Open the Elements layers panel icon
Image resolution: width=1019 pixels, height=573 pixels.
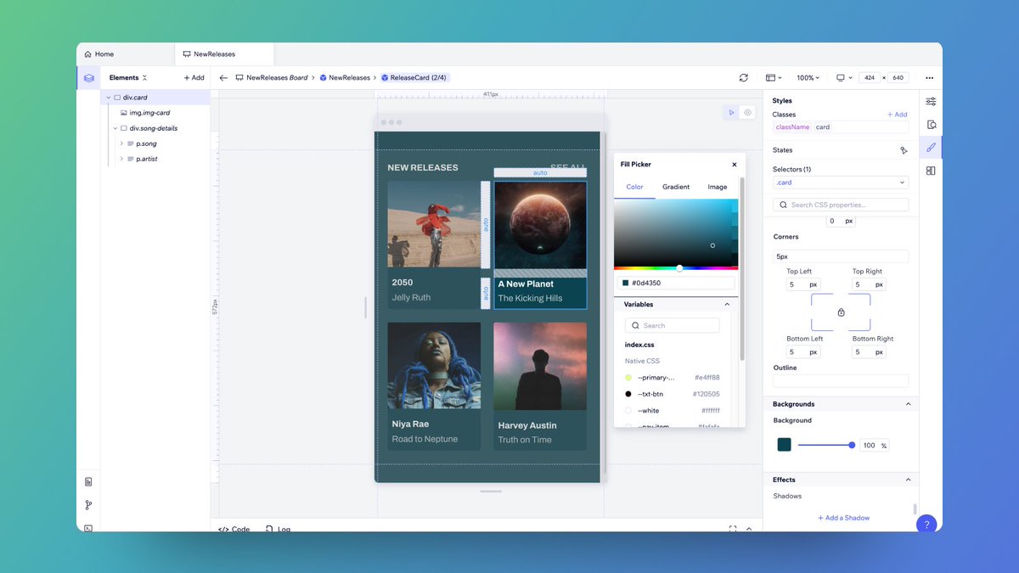88,77
